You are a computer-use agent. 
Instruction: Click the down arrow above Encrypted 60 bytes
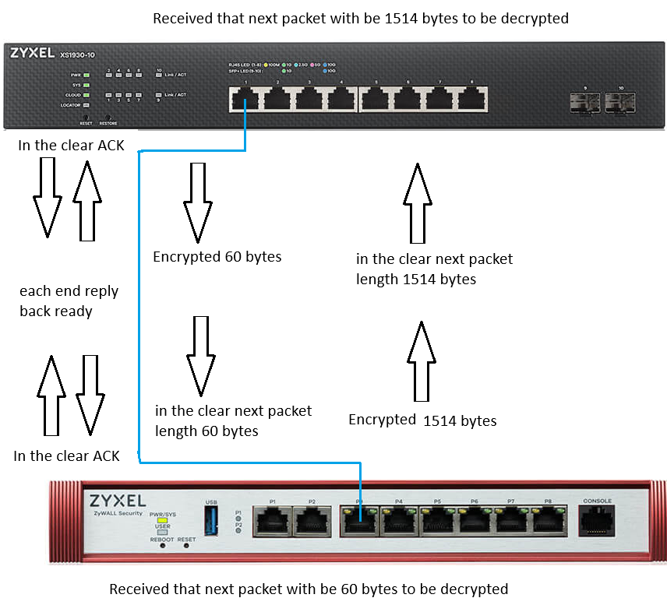pos(198,202)
